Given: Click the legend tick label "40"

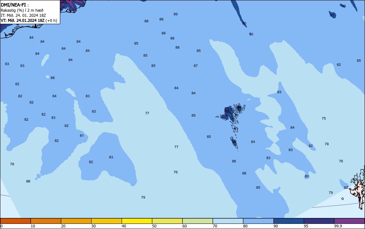Looking at the screenshot, I should 124,226.
